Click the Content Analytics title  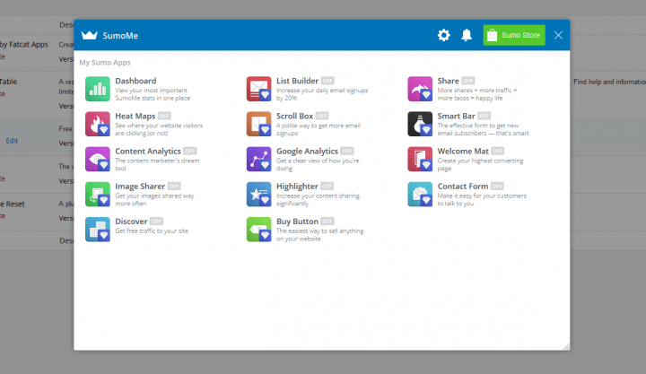click(148, 152)
